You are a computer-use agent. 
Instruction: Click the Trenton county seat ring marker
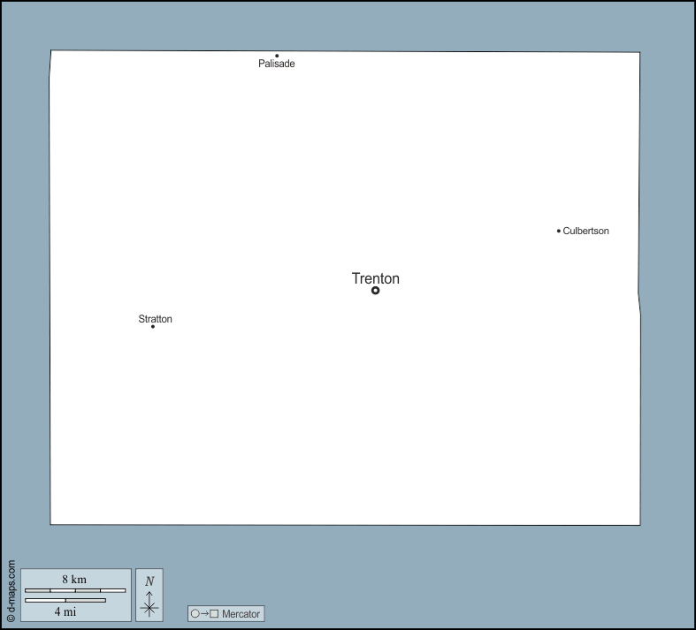point(375,290)
